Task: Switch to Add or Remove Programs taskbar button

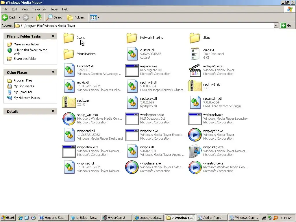Action: (x=212, y=218)
